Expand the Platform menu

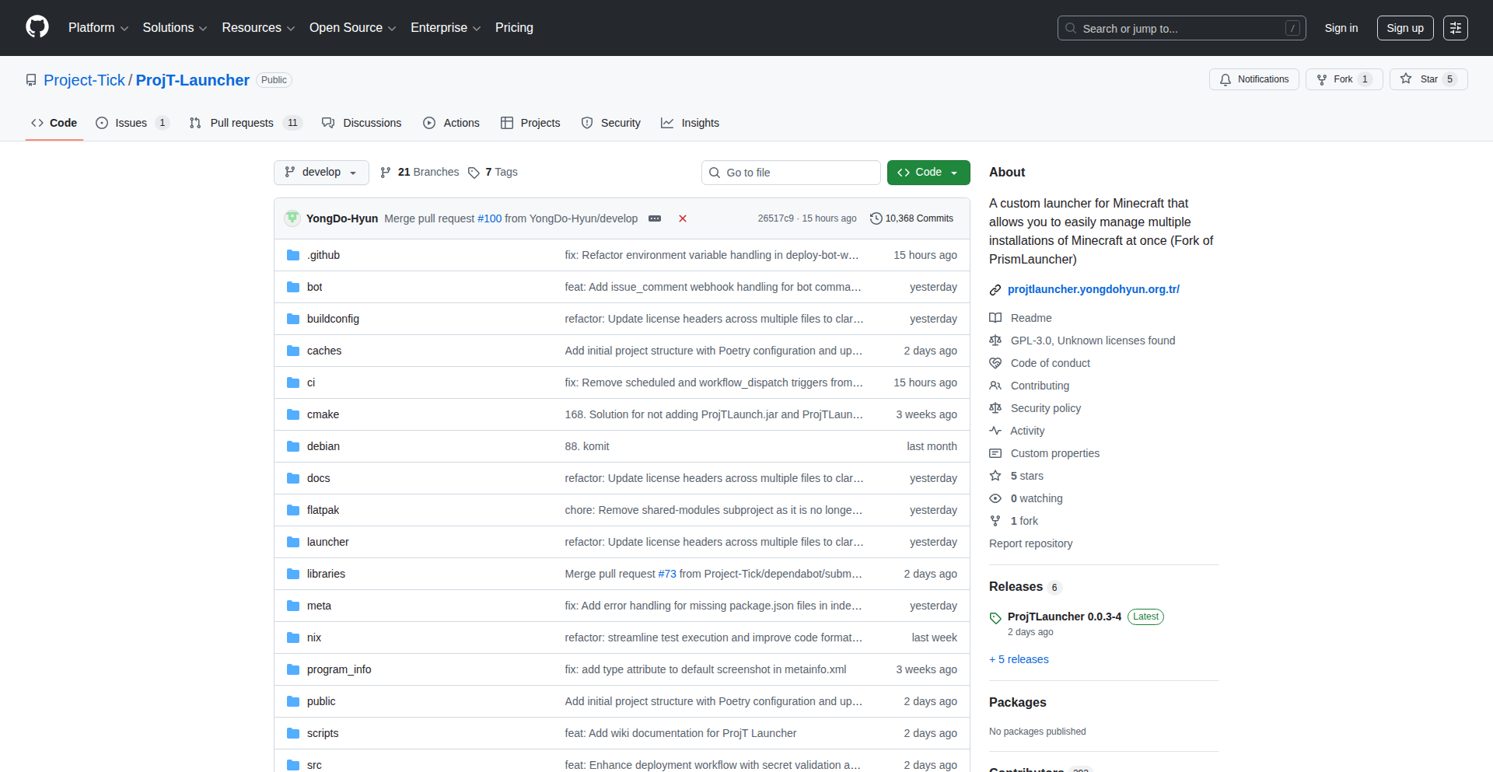98,28
